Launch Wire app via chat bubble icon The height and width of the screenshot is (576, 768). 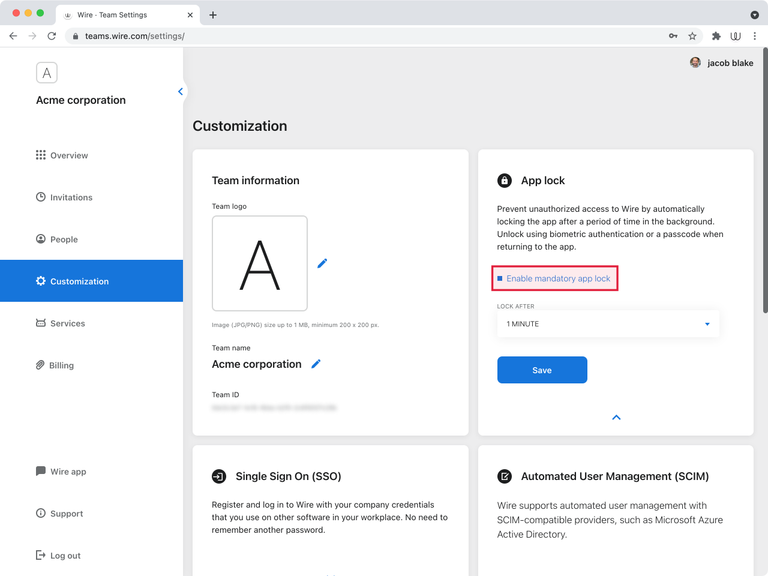coord(41,471)
